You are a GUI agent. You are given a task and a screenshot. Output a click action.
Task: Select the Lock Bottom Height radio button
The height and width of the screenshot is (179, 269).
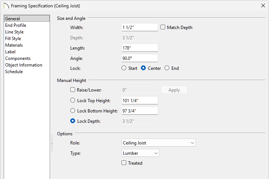coord(73,111)
